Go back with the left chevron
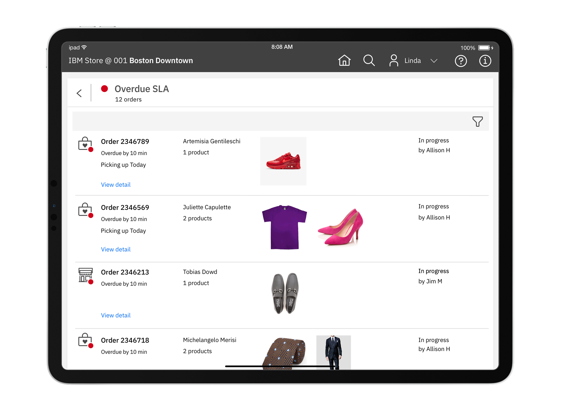 click(79, 93)
